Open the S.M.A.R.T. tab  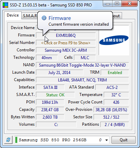[x=29, y=16]
